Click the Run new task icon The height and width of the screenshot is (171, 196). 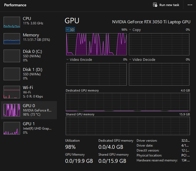[155, 5]
